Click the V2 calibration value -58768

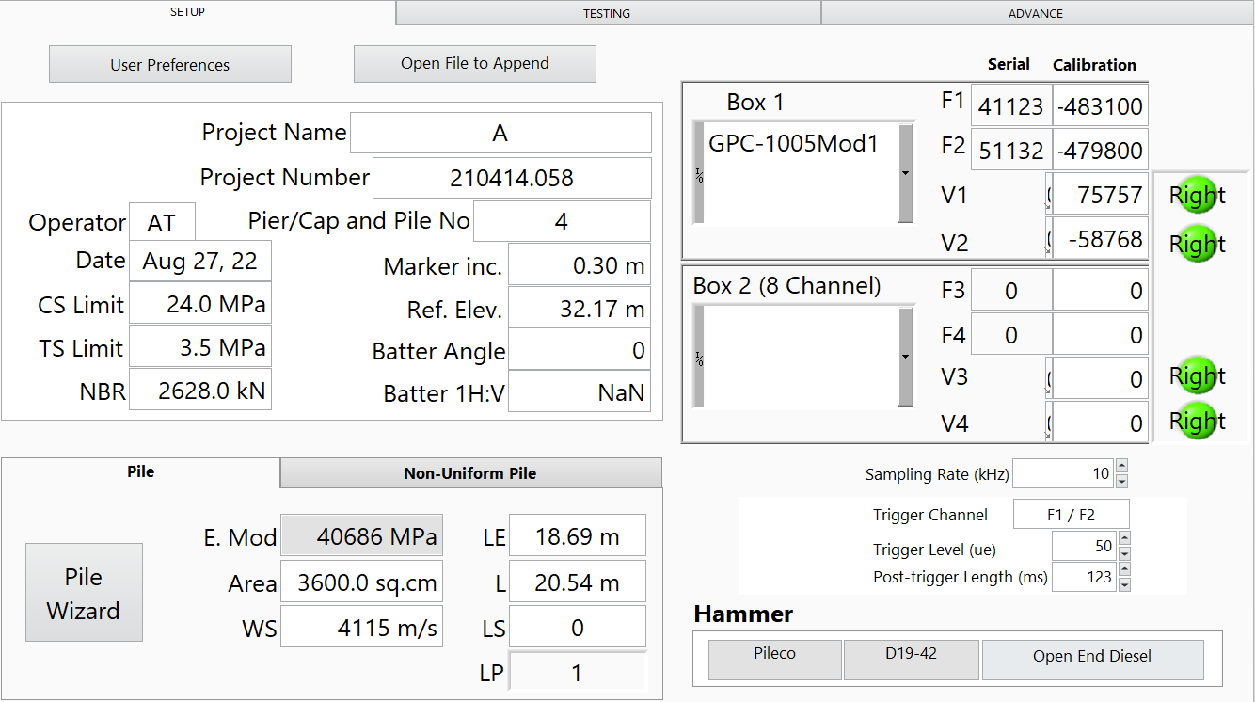(1100, 239)
